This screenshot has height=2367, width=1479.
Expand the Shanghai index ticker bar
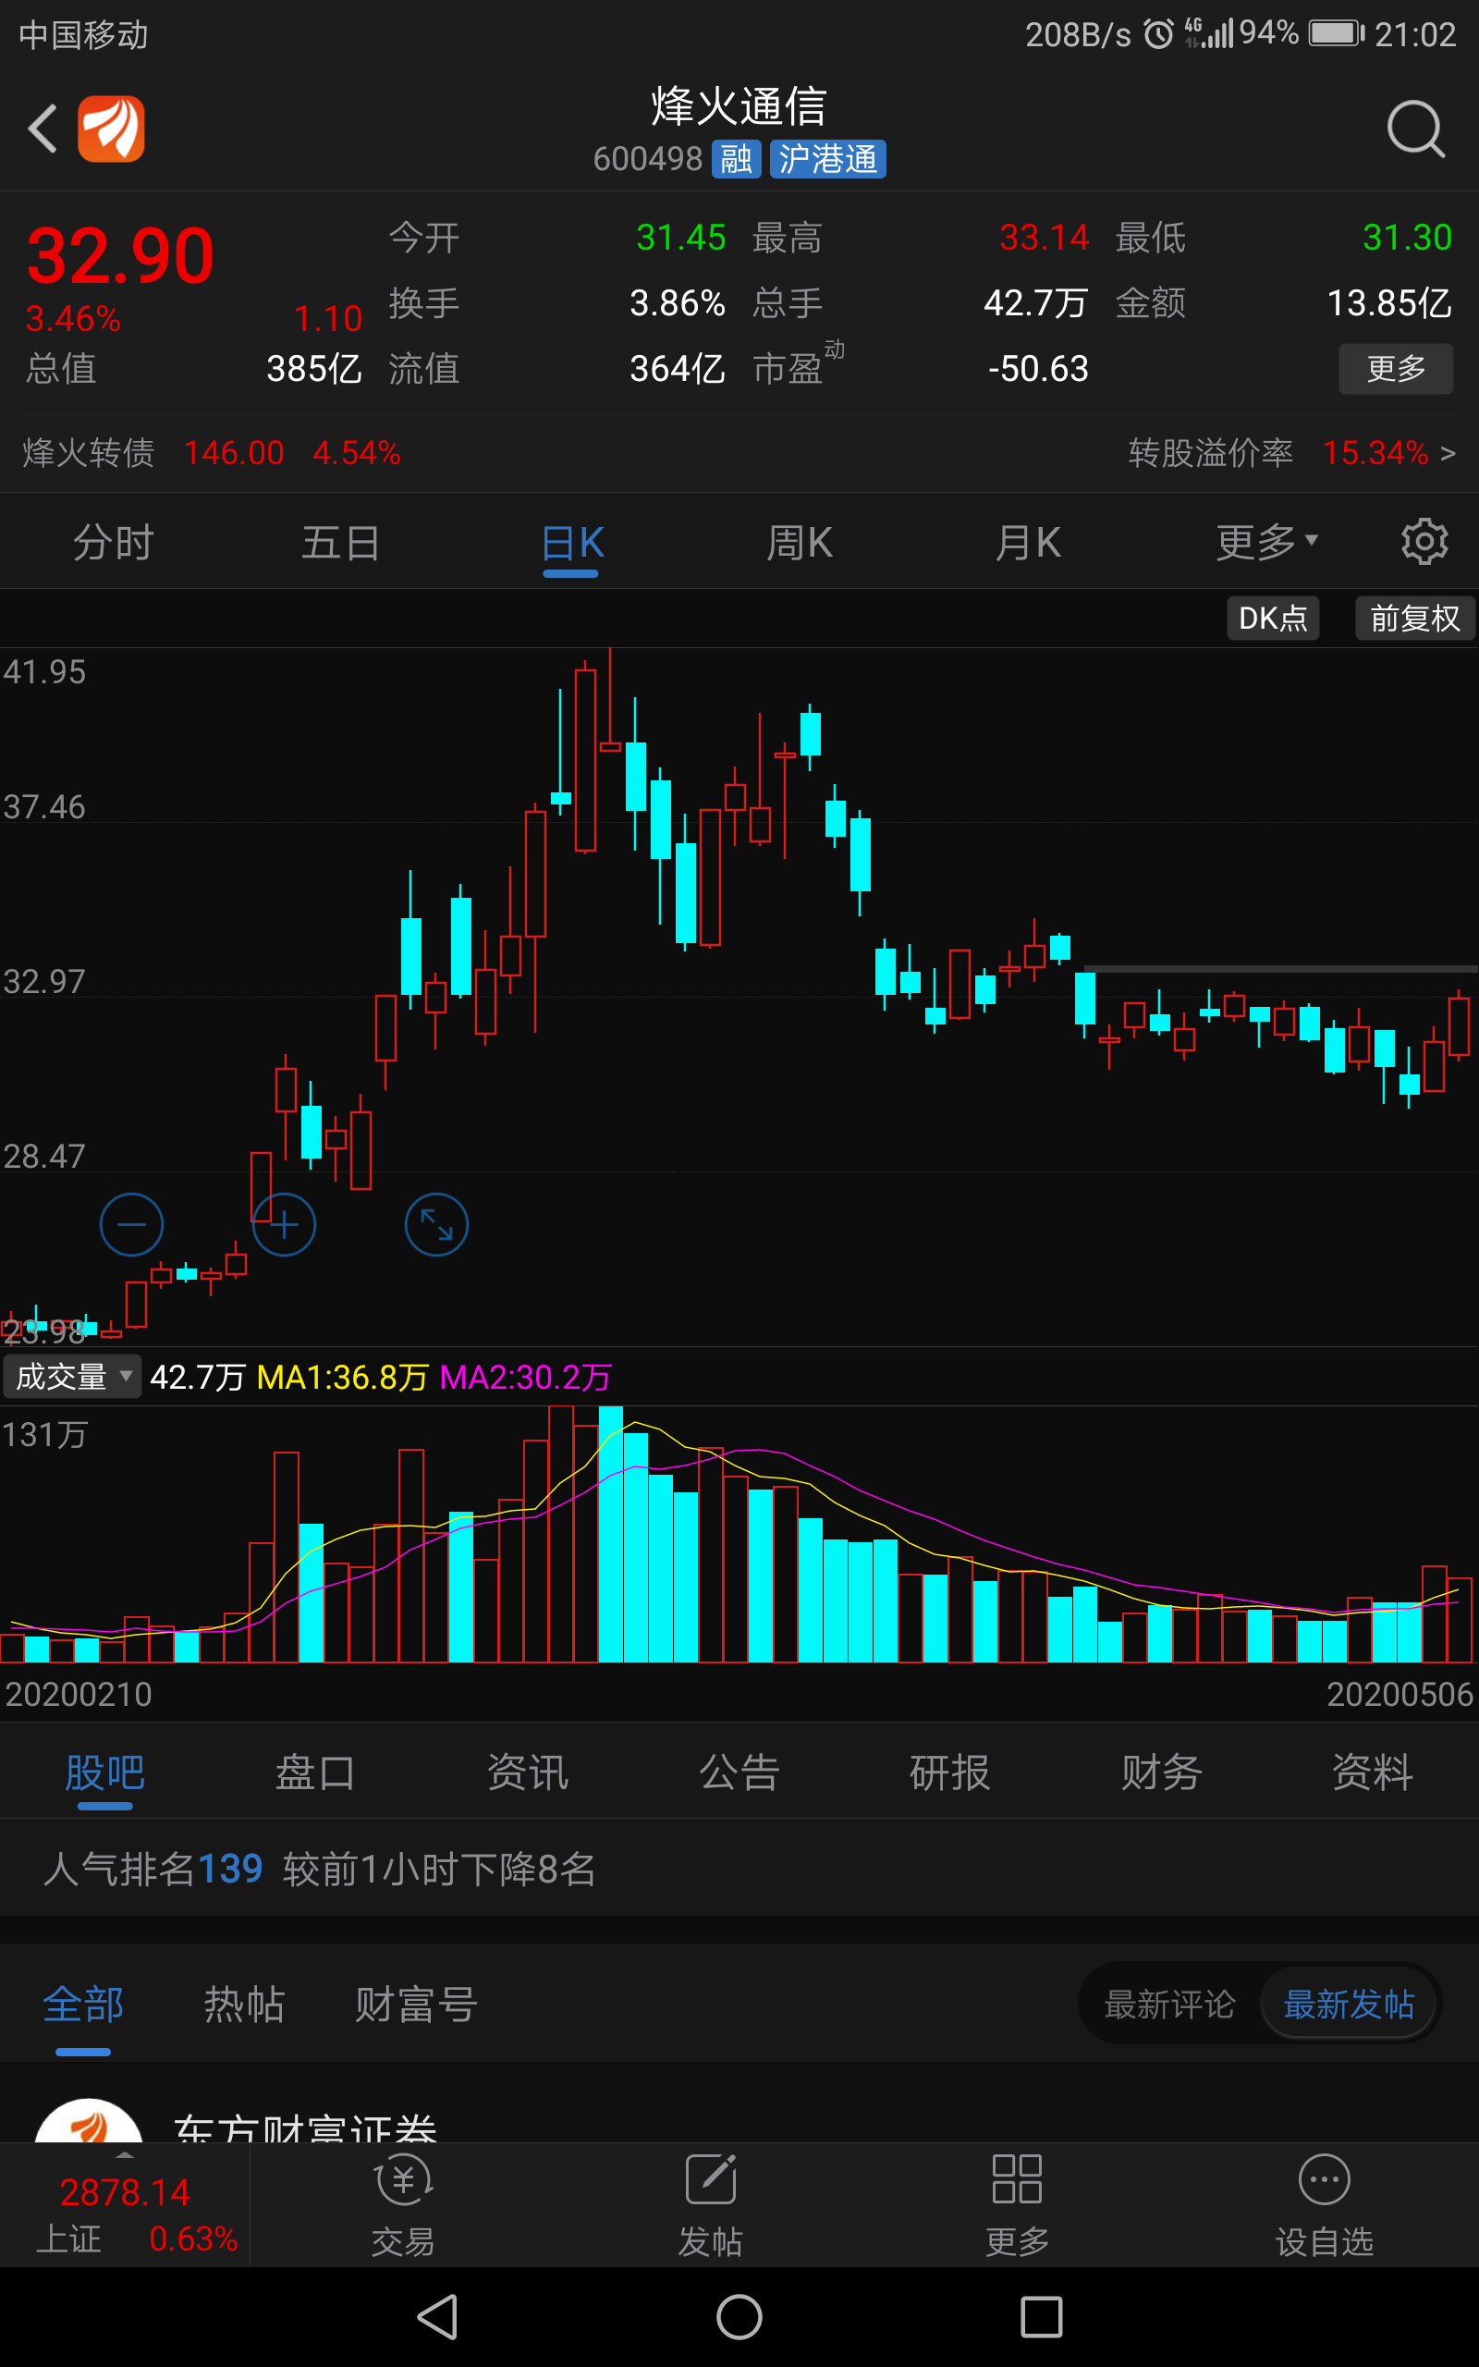pos(125,2204)
